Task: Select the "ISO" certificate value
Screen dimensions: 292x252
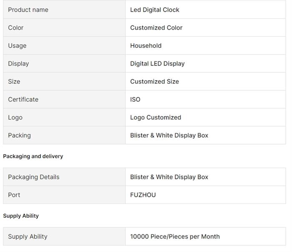Action: pyautogui.click(x=135, y=99)
